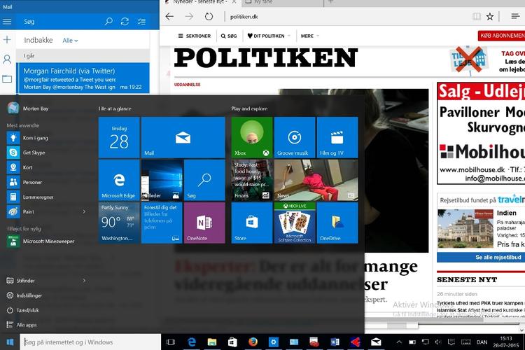Image resolution: width=525 pixels, height=350 pixels.
Task: Open the Søg search tile
Action: pyautogui.click(x=204, y=180)
